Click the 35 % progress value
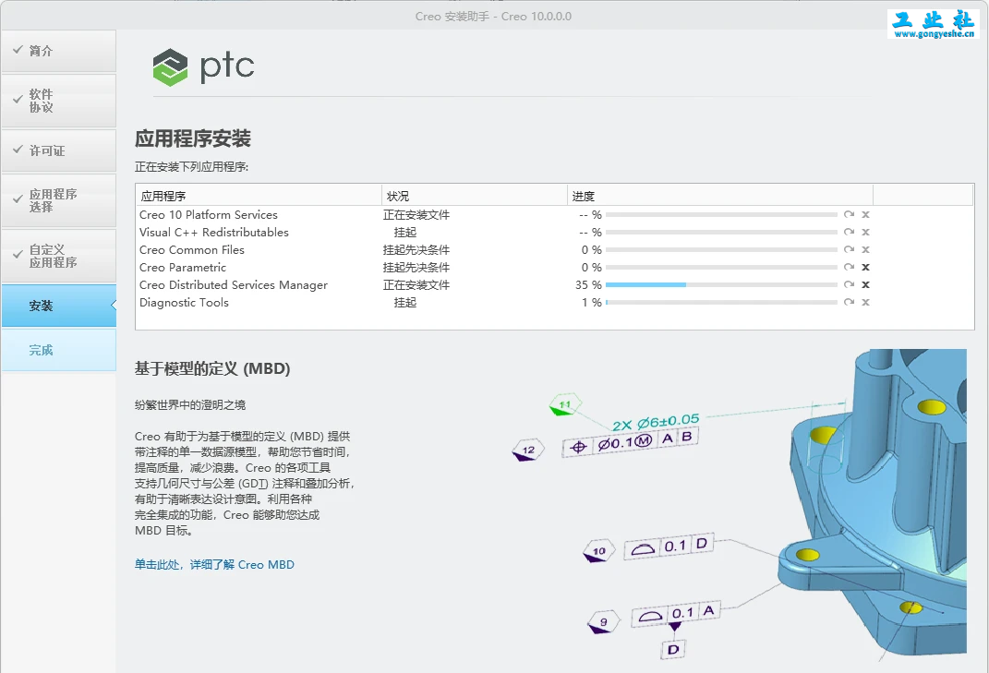Screen dimensions: 989x673 click(x=588, y=285)
